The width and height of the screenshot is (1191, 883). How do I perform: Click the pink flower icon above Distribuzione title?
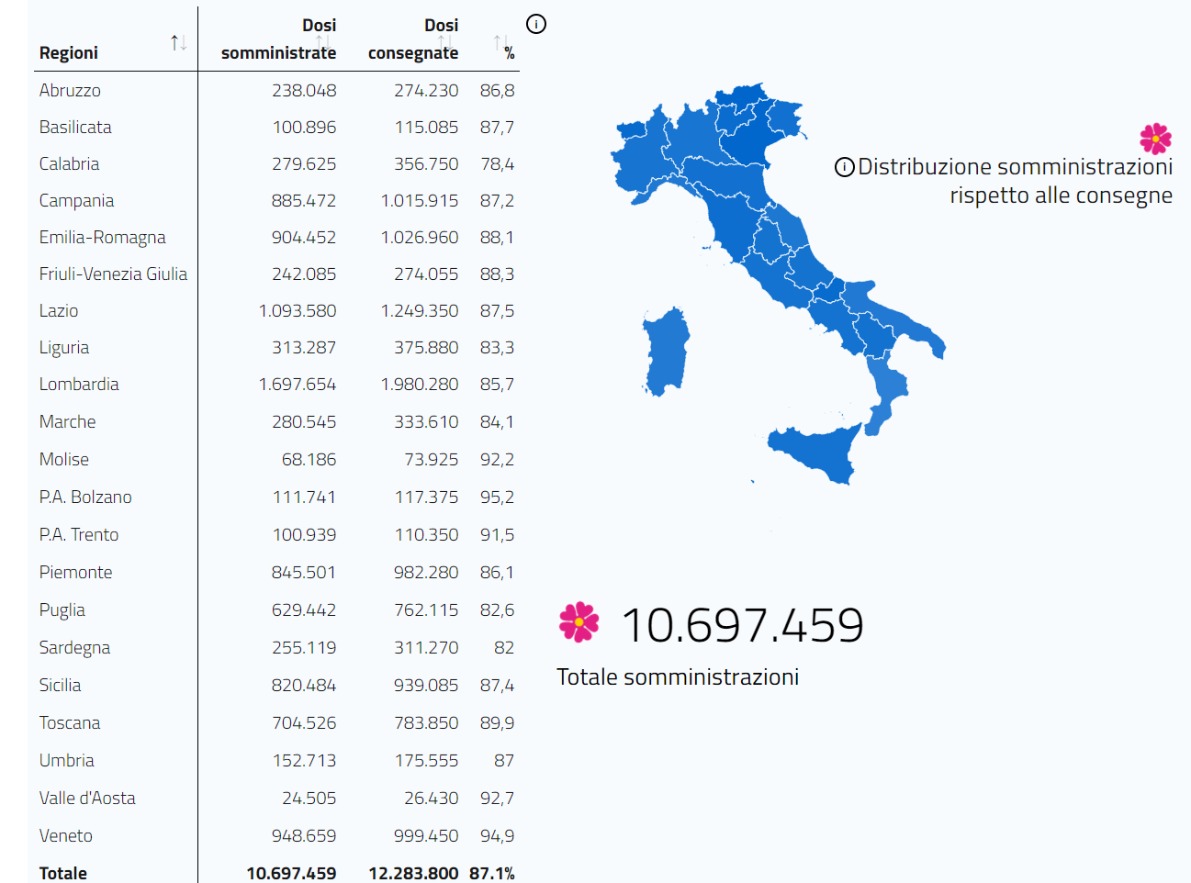1155,139
